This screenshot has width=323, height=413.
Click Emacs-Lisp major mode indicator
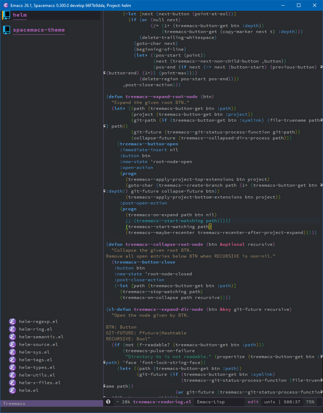(211, 402)
